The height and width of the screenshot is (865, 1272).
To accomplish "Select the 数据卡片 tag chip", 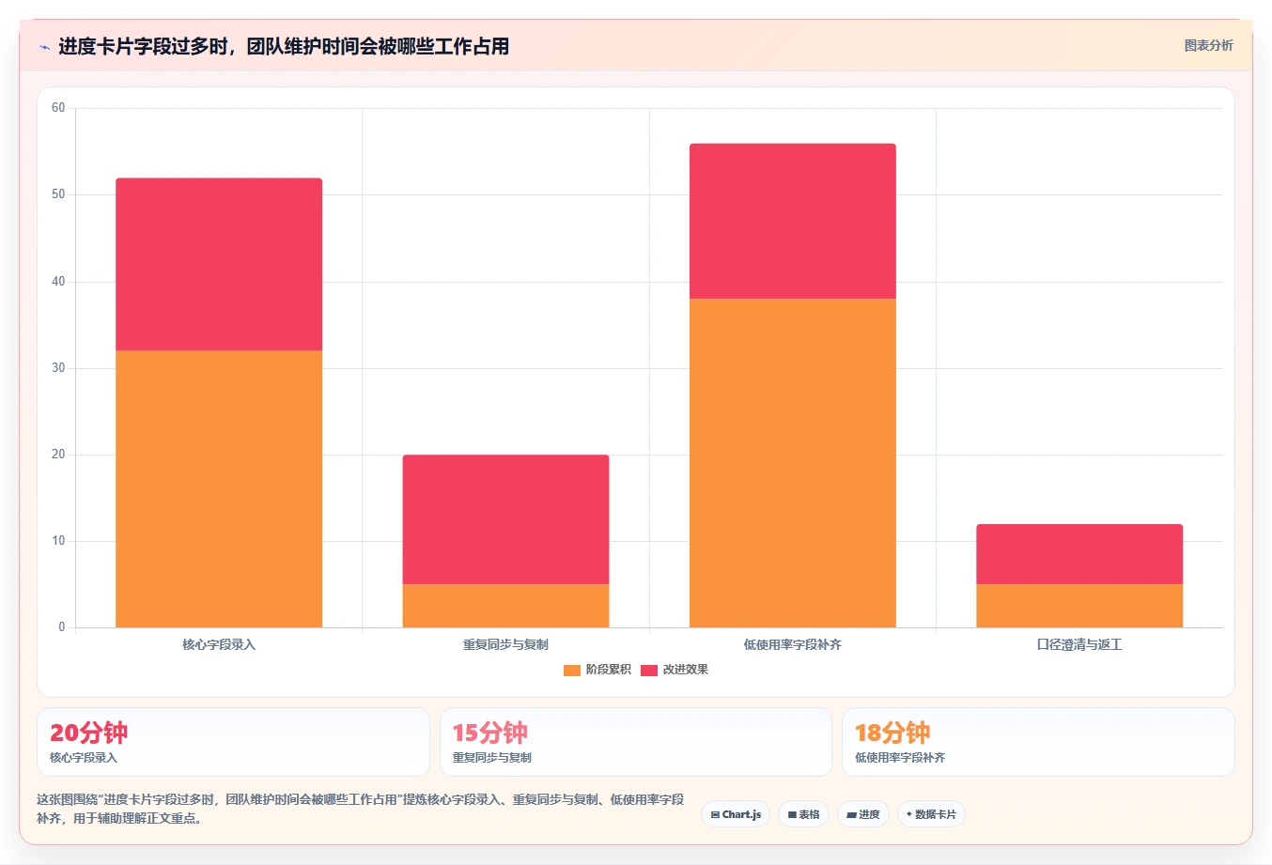I will [x=931, y=814].
